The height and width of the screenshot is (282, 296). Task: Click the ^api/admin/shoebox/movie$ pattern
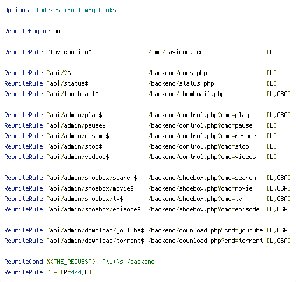(90, 188)
